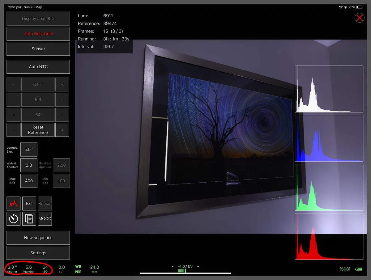The width and height of the screenshot is (371, 280).
Task: Tap the Reference 39474 value
Action: (x=110, y=23)
